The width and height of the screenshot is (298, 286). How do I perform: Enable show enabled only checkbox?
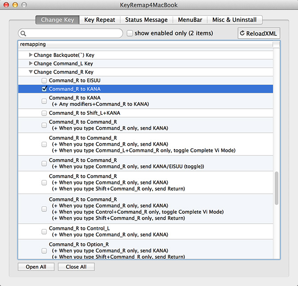pos(130,33)
